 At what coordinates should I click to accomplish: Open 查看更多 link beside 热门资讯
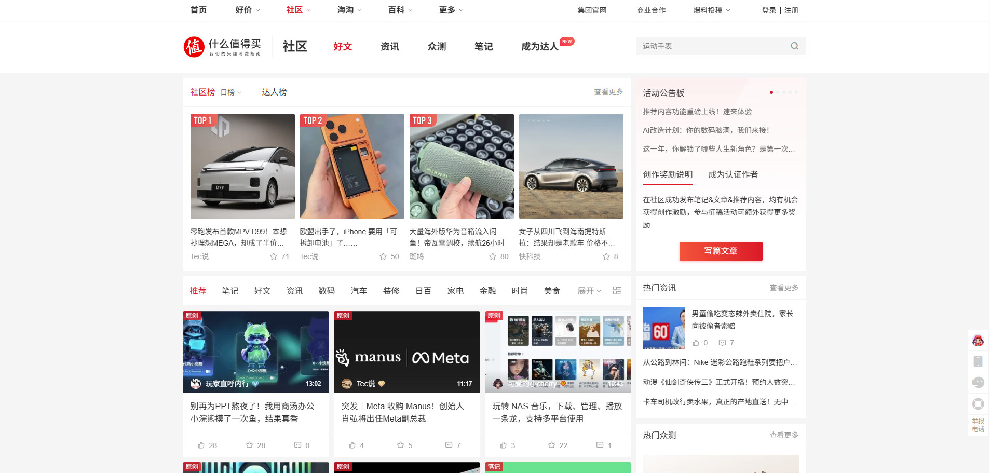783,288
